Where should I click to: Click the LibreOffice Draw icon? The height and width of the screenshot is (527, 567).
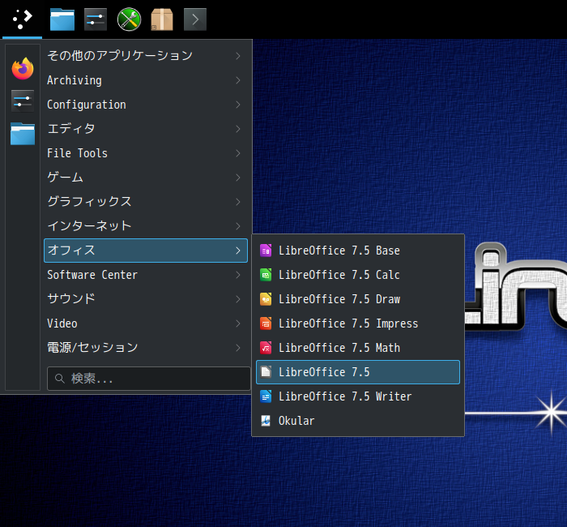[266, 299]
